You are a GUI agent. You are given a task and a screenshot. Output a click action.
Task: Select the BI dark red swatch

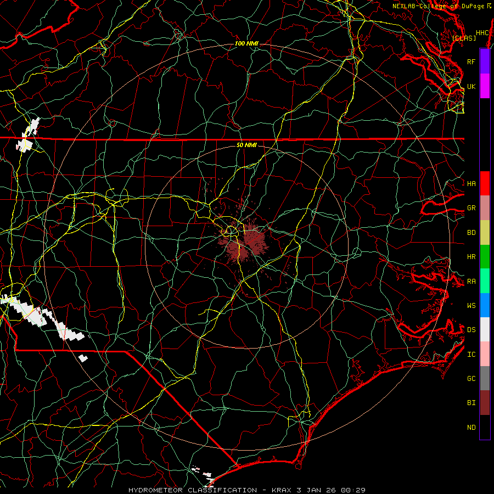485,403
